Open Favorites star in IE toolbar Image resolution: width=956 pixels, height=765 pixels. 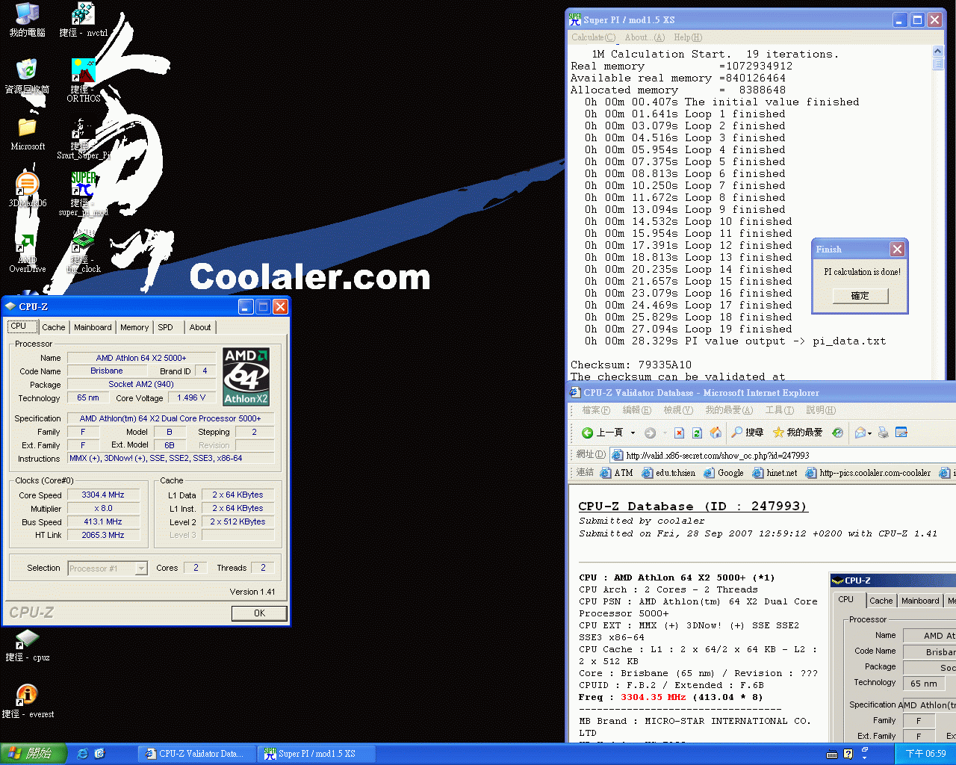797,433
